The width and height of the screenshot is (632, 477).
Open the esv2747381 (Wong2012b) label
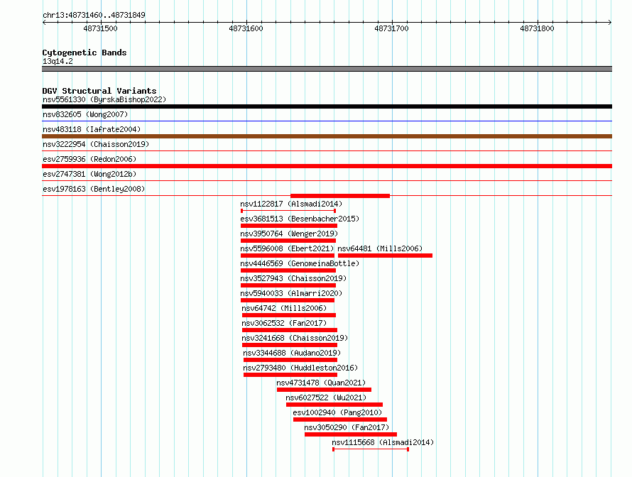[x=89, y=174]
